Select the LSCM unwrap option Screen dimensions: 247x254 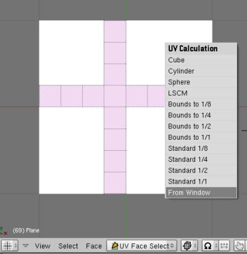point(201,93)
